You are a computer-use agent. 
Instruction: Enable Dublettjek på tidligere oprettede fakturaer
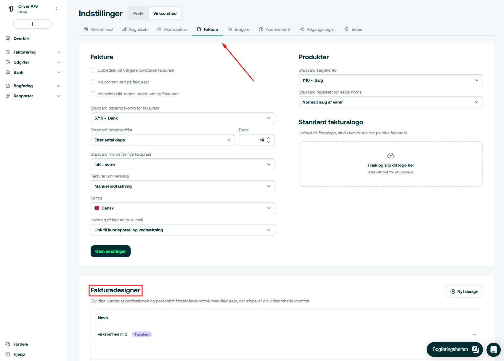click(x=93, y=70)
